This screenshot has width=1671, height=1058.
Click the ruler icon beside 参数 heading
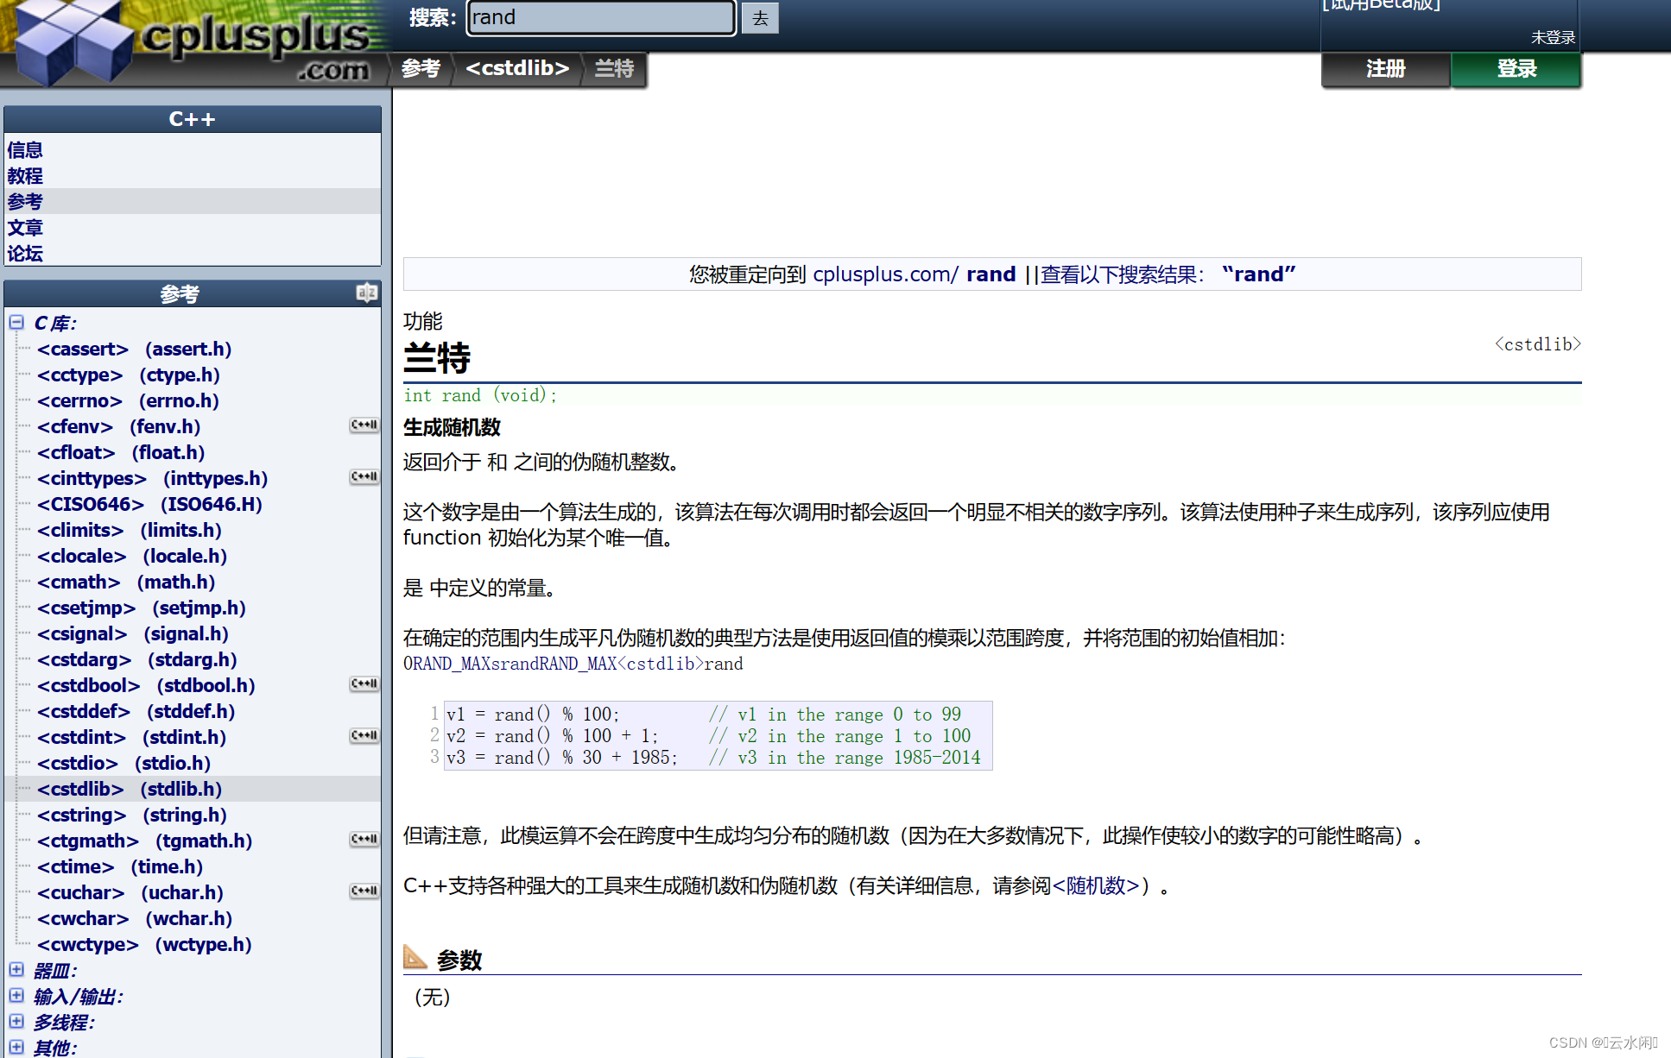(x=415, y=957)
